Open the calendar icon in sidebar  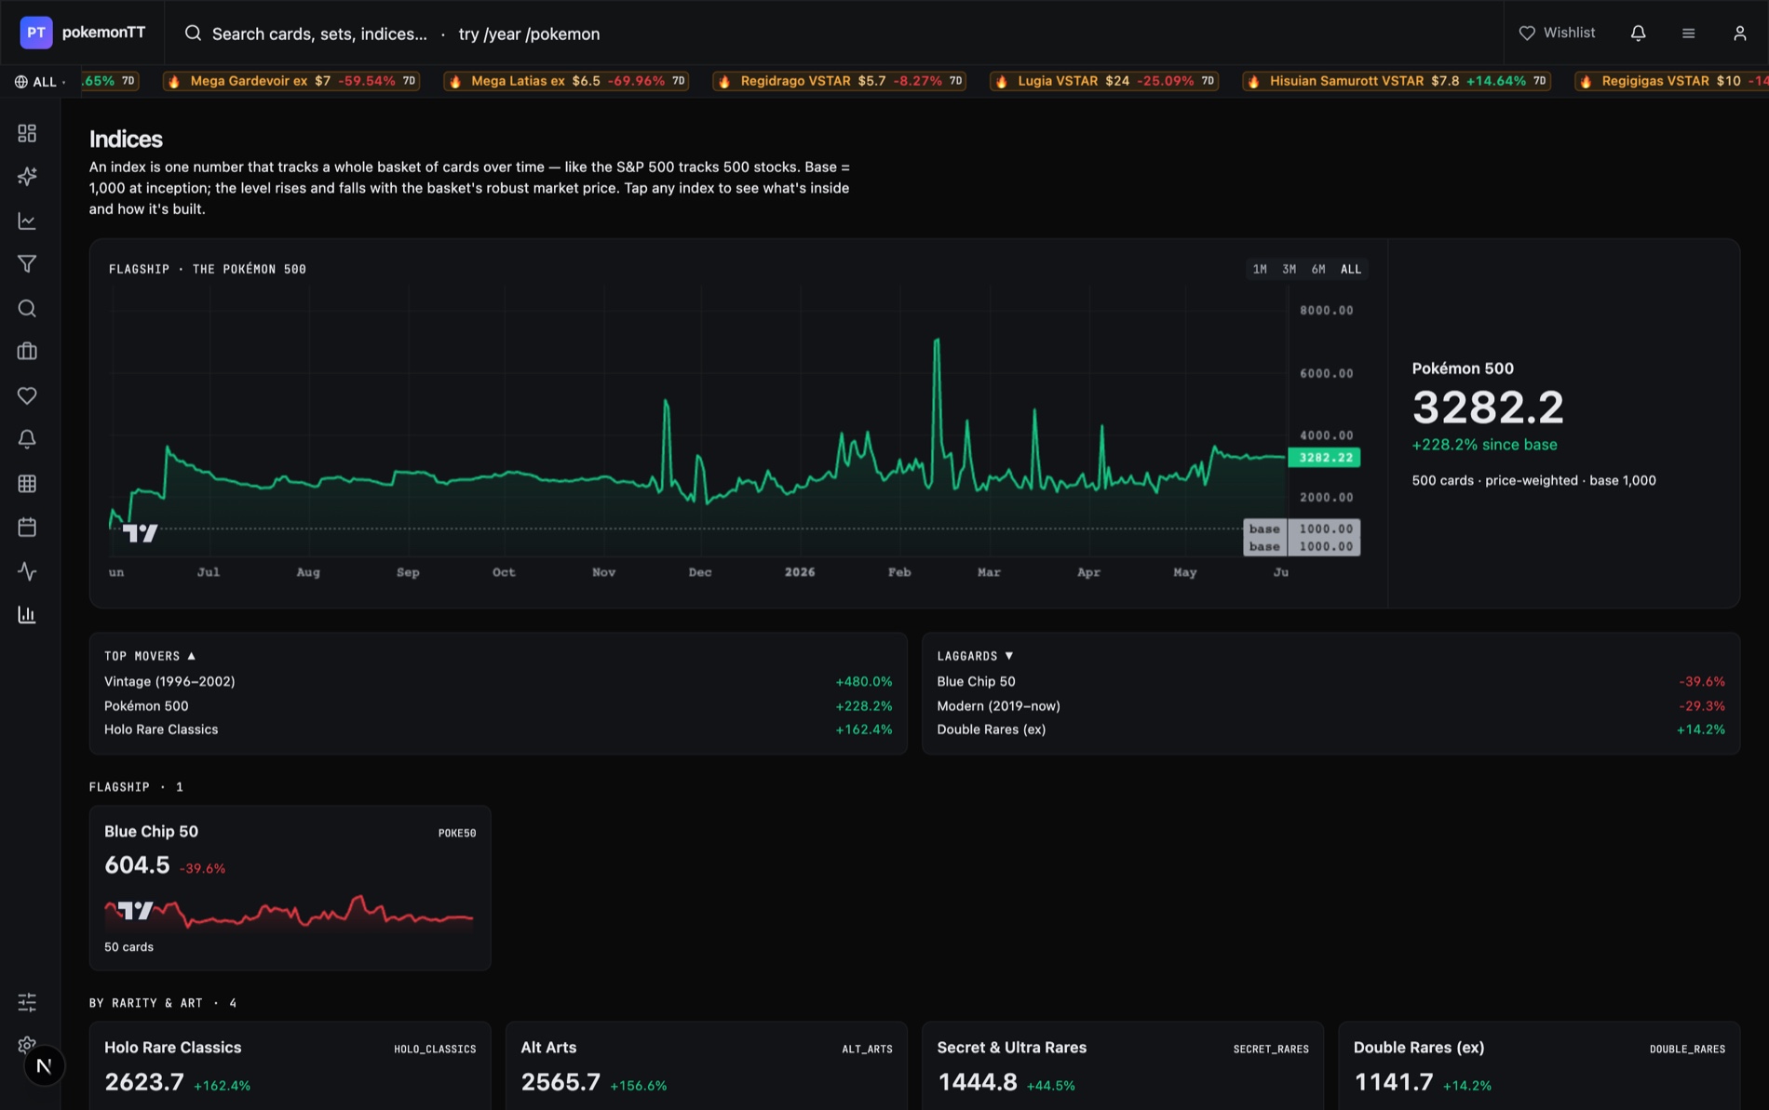click(x=27, y=528)
